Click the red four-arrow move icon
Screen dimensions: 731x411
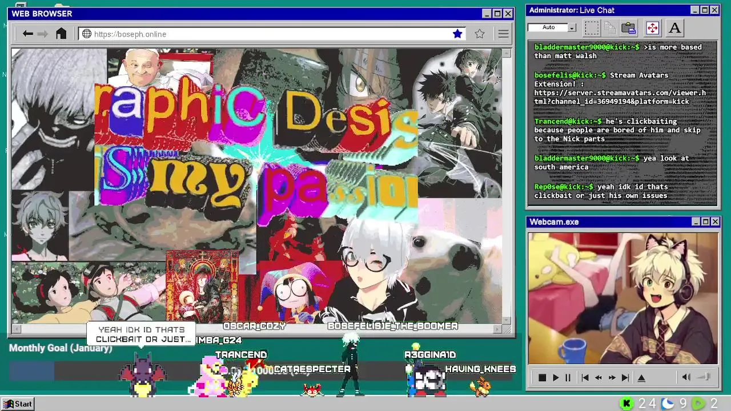point(652,27)
